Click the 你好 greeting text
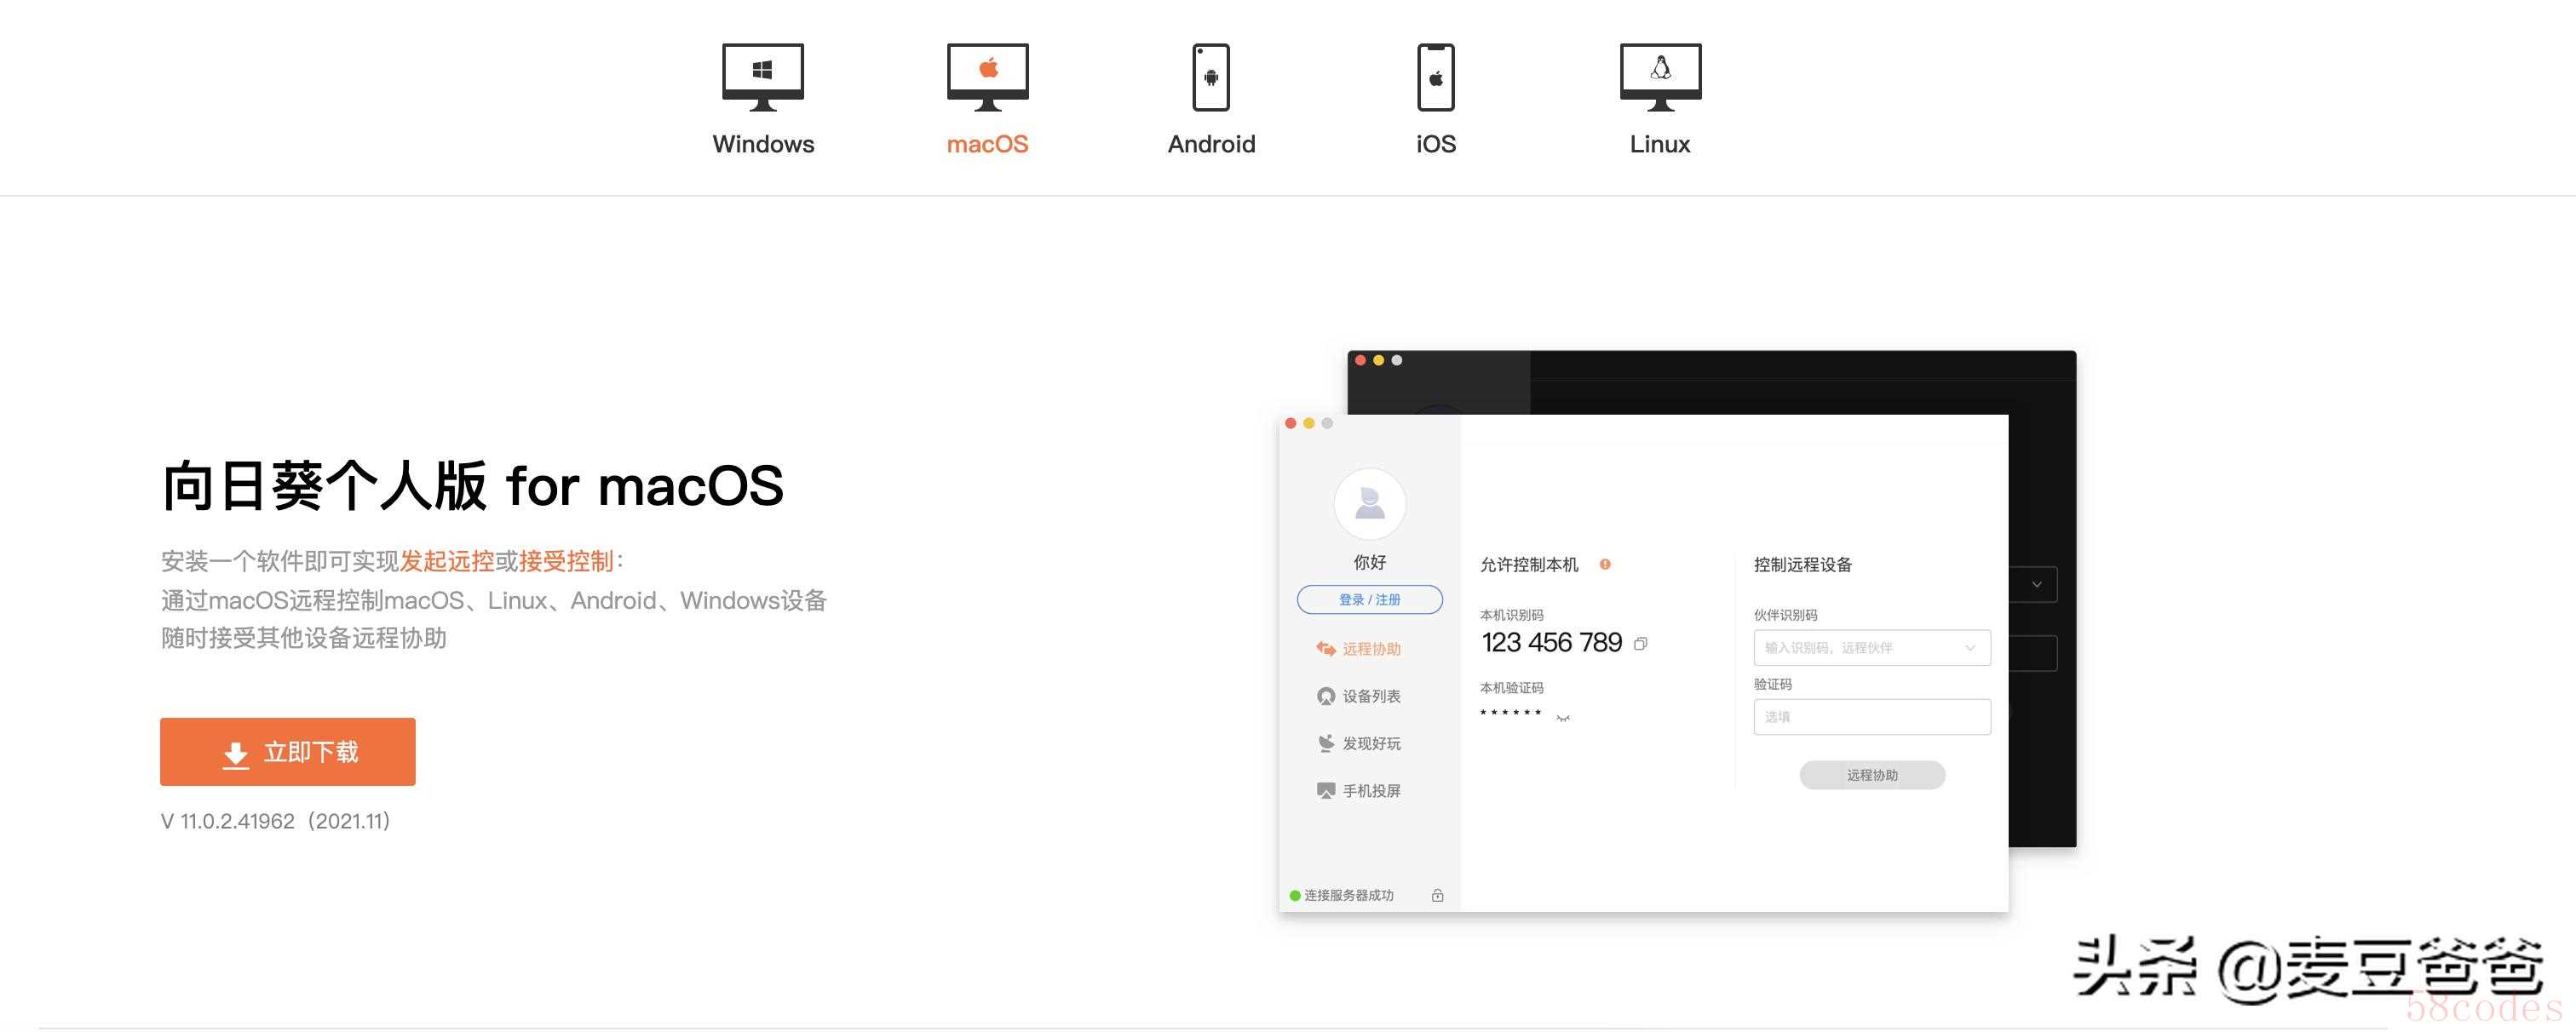The image size is (2576, 1032). pyautogui.click(x=1369, y=562)
